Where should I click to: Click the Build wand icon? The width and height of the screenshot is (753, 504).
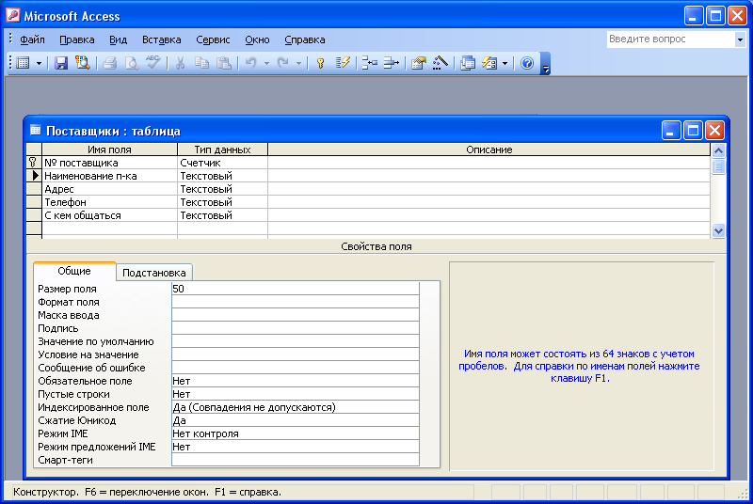(x=439, y=63)
